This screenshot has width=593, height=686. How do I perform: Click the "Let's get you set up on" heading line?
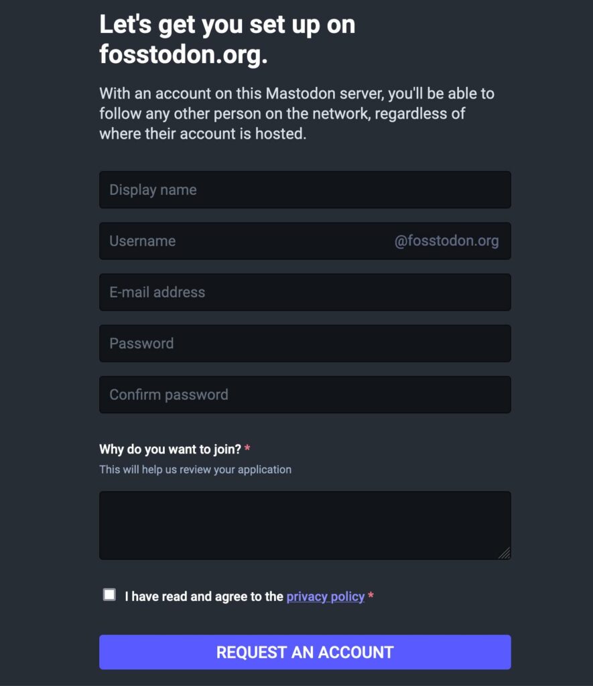point(227,25)
